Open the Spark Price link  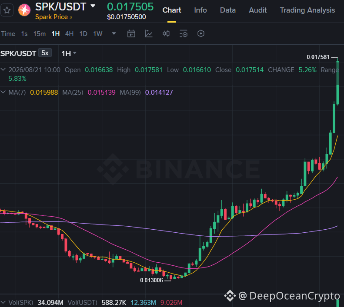point(54,17)
